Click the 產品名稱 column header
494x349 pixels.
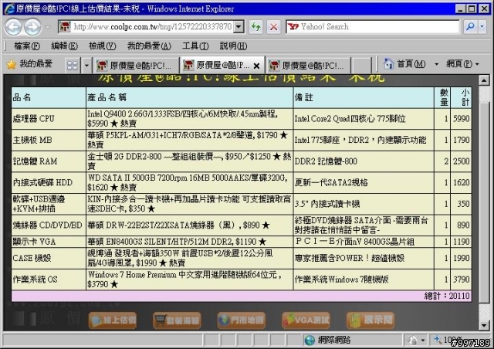pos(107,97)
